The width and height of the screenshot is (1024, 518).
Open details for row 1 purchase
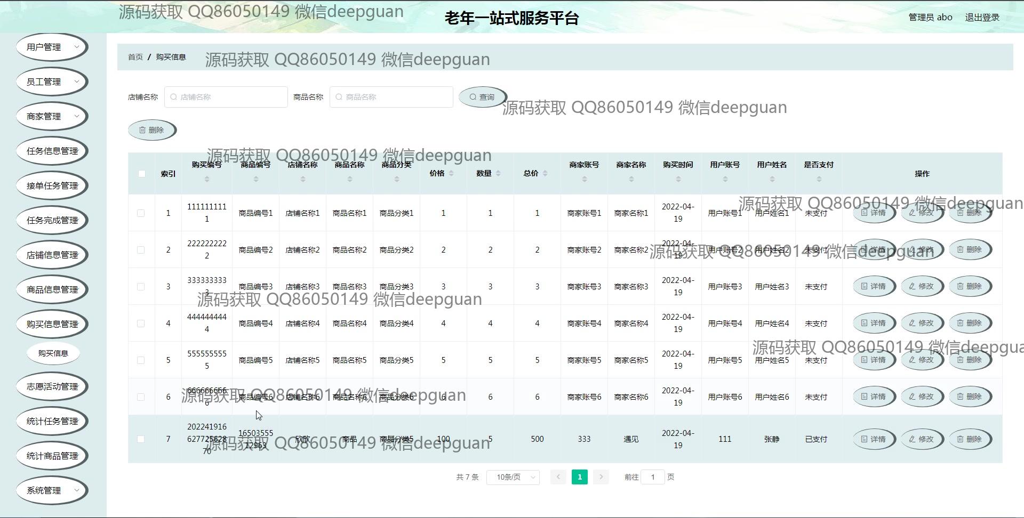coord(873,213)
